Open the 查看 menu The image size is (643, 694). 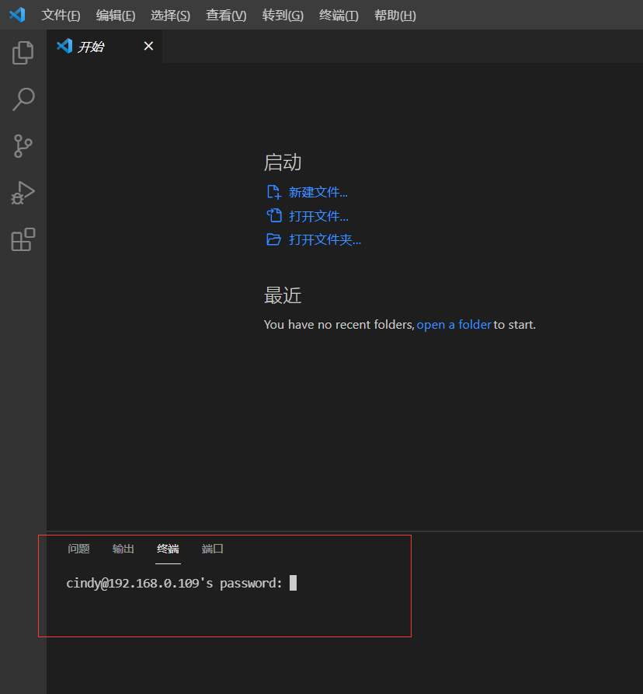tap(225, 15)
